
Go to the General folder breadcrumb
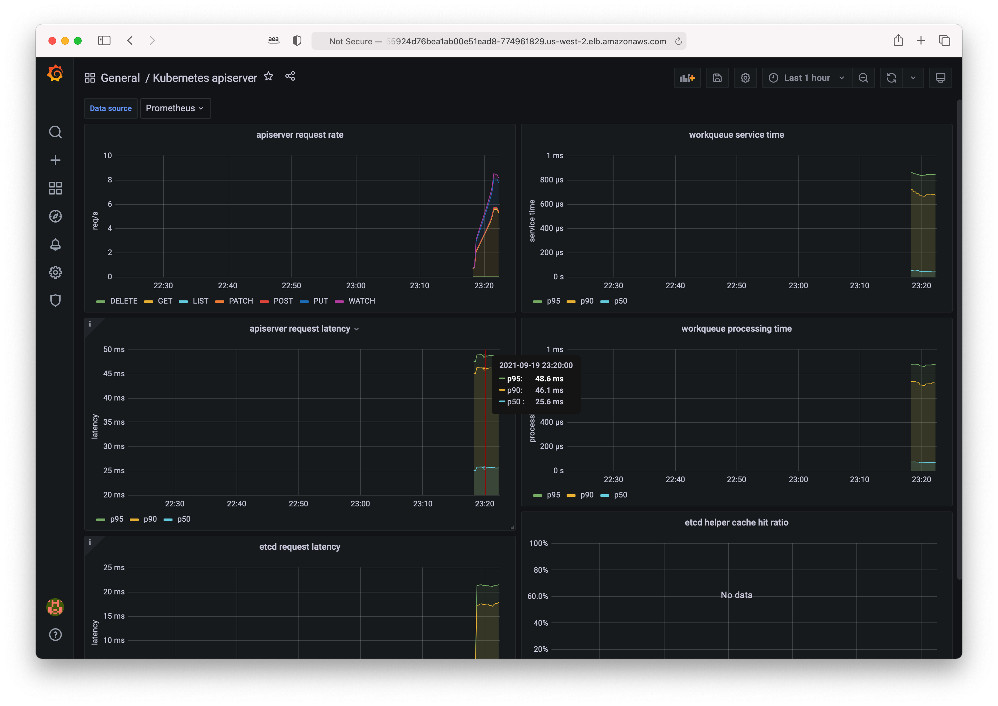[x=121, y=78]
